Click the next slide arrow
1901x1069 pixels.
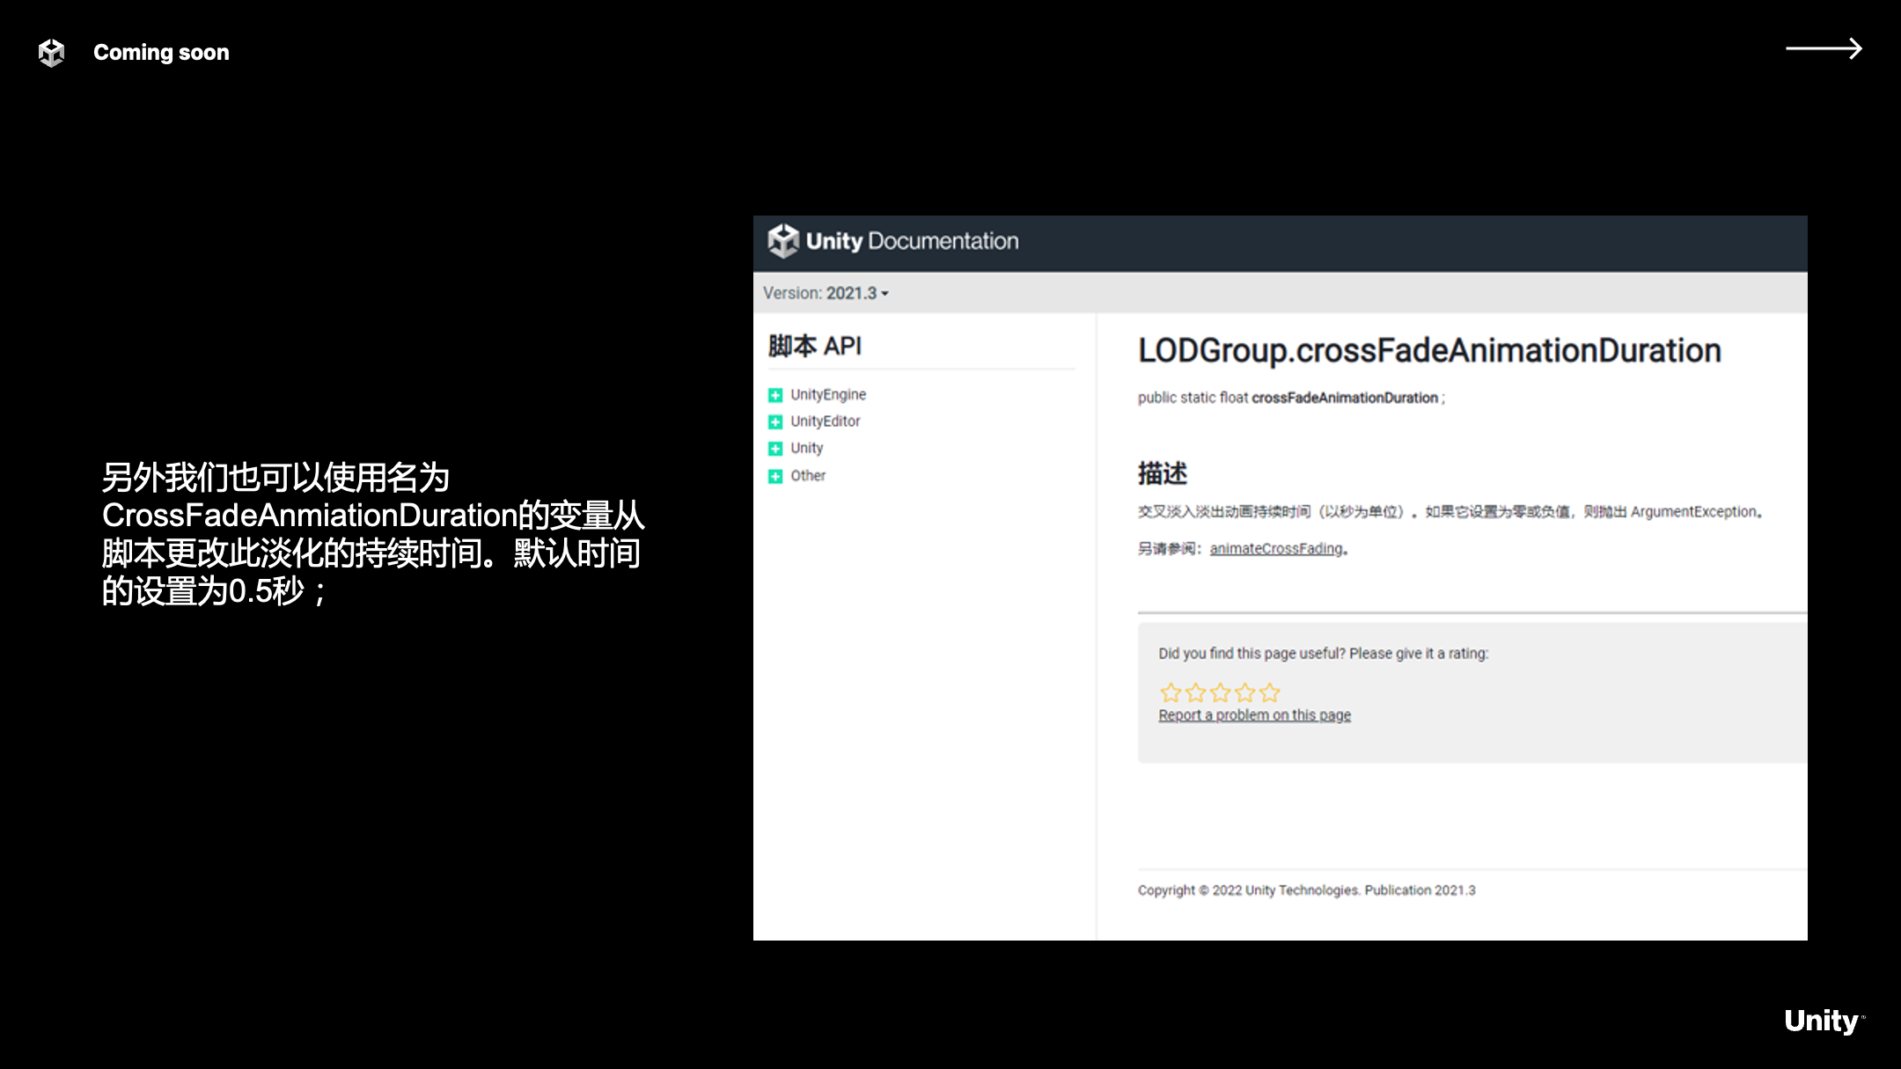pos(1823,48)
